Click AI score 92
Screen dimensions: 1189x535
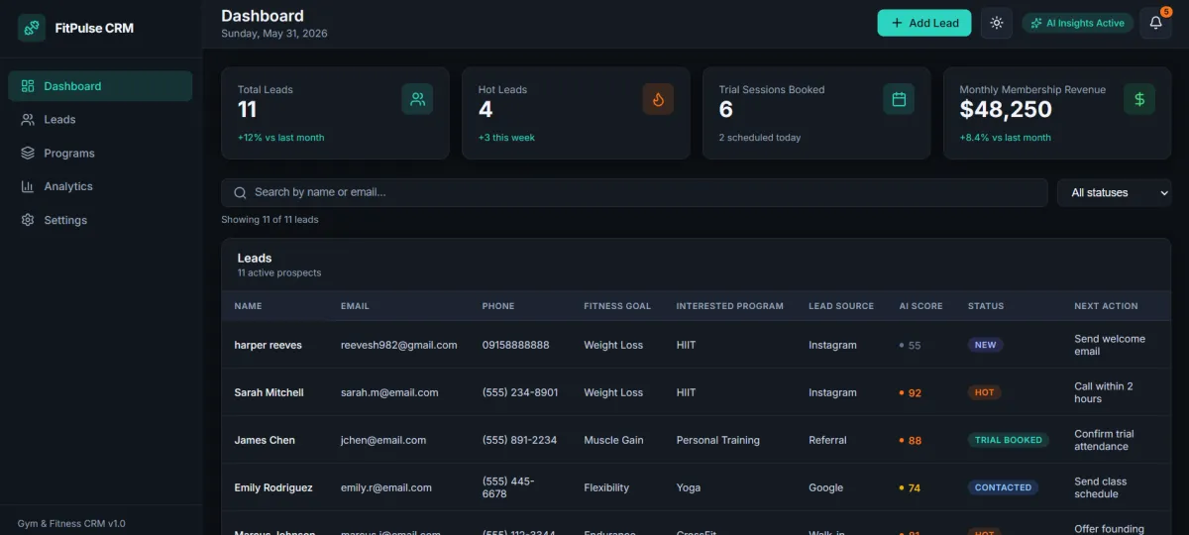911,393
